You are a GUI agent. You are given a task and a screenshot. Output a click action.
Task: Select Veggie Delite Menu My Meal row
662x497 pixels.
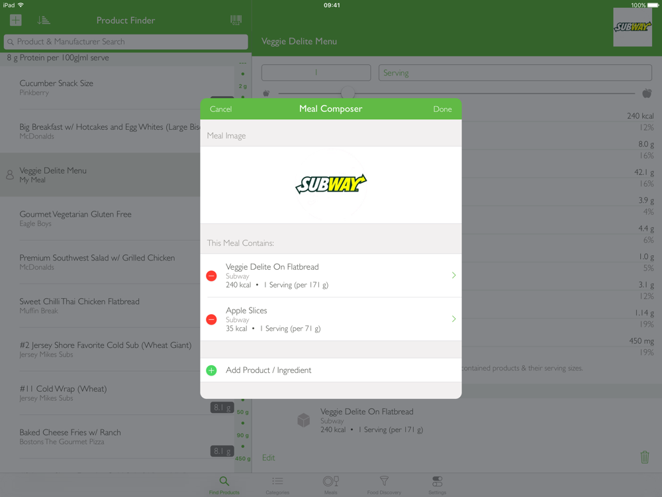(100, 174)
